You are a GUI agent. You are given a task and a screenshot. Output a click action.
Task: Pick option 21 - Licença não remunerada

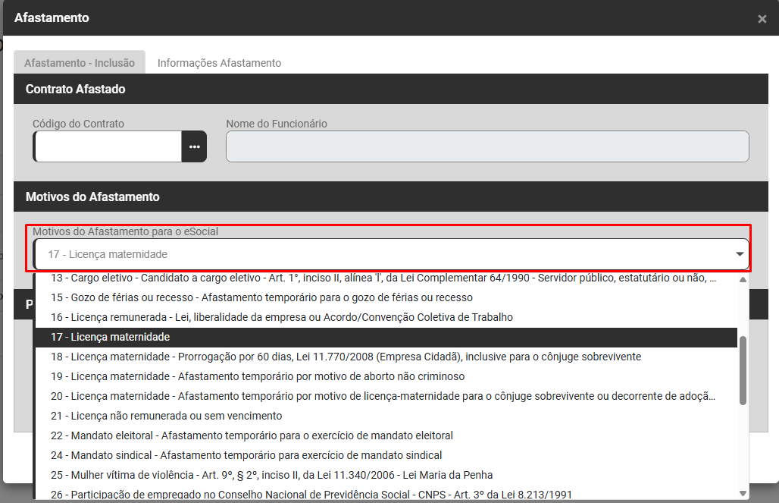tap(166, 416)
